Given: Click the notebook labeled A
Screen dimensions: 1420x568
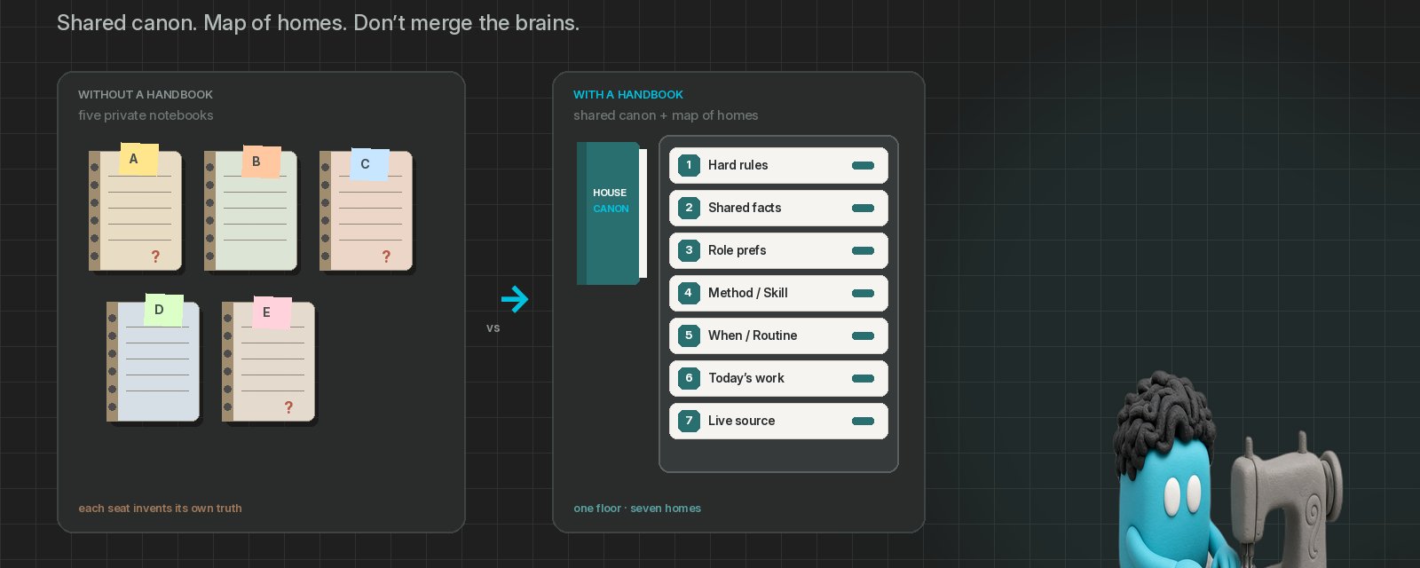Looking at the screenshot, I should [136, 209].
